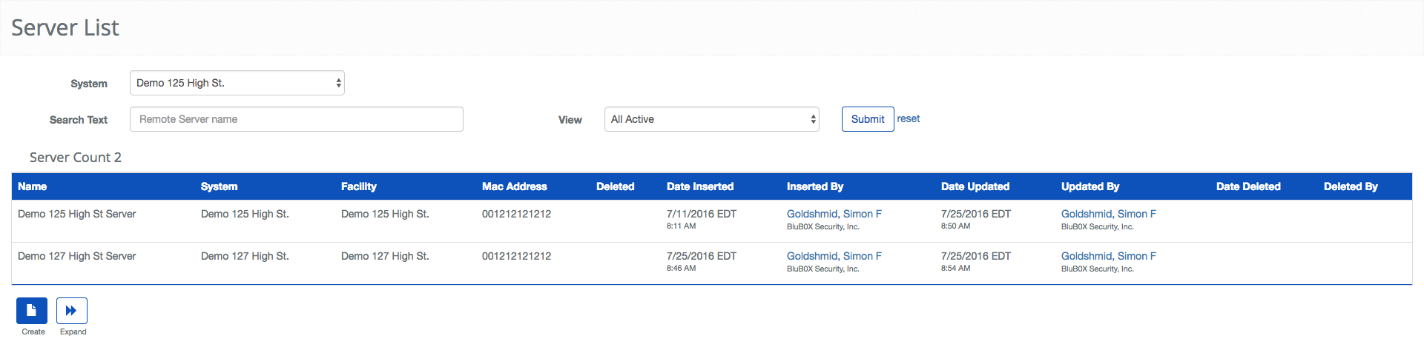Screen dimensions: 1424x347
Task: Sort by the Date Inserted column header
Action: 699,186
